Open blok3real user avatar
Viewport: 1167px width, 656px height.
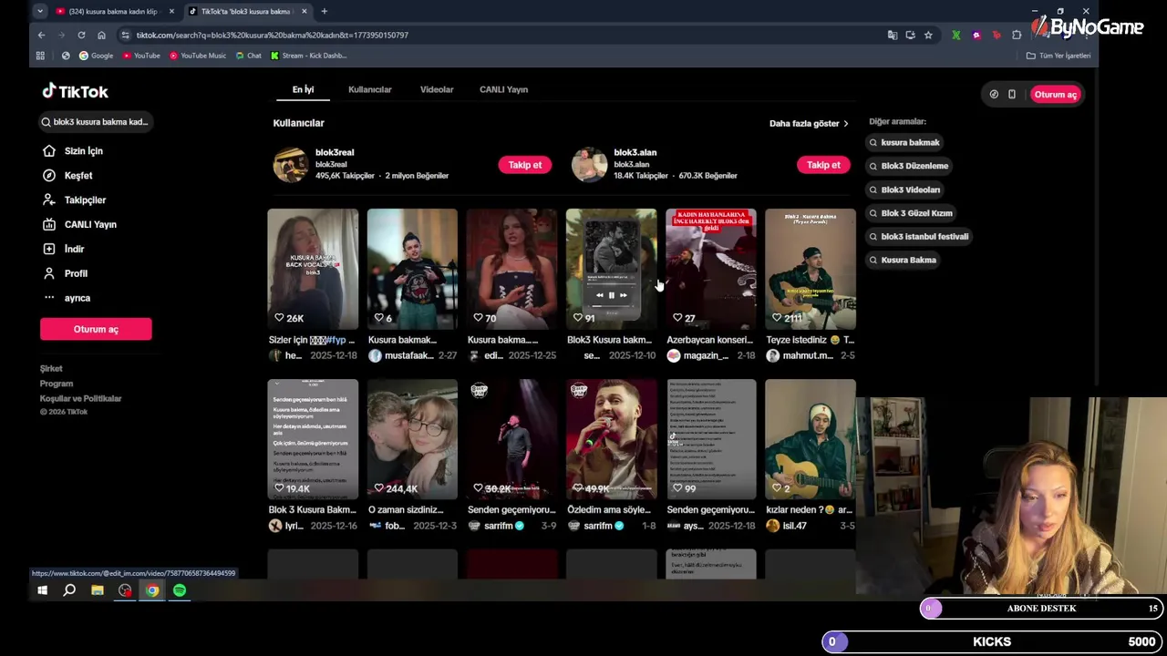[291, 165]
